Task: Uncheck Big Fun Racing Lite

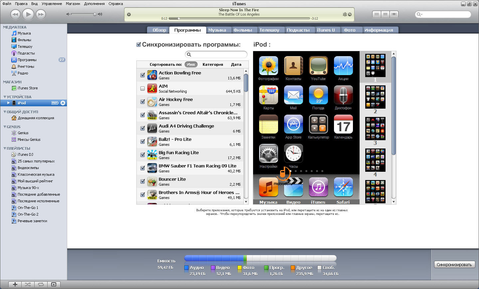Action: click(142, 155)
